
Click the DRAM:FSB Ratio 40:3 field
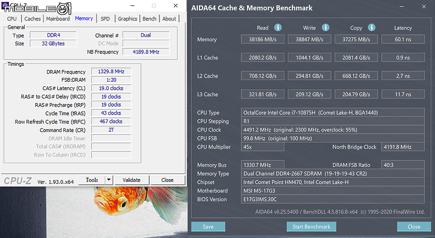pos(403,165)
